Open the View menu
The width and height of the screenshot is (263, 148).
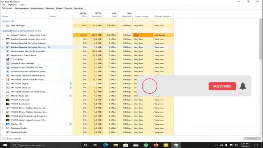(22, 5)
